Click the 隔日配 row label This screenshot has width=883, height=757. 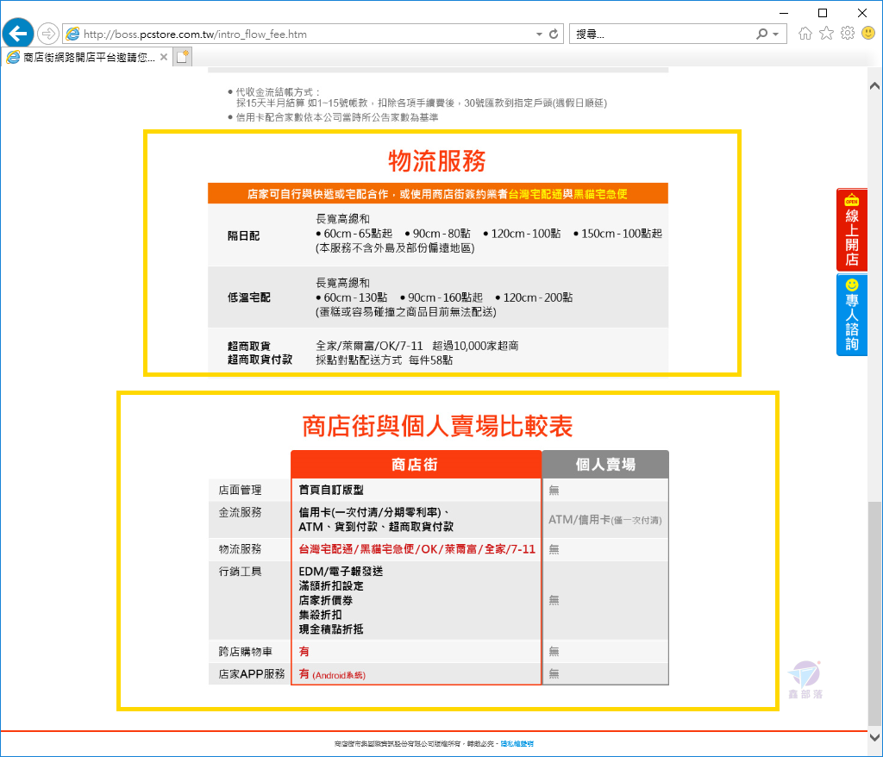coord(243,236)
